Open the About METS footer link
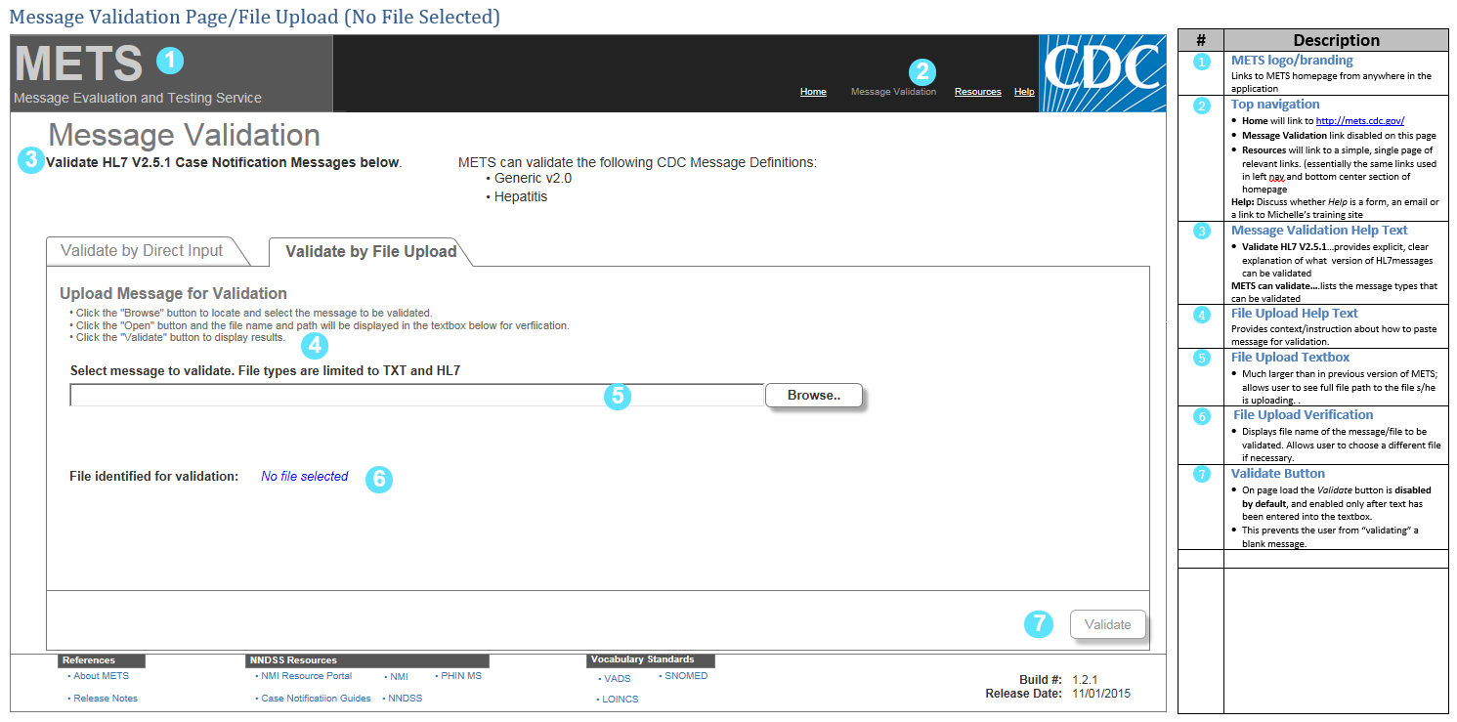The width and height of the screenshot is (1457, 722). (101, 676)
